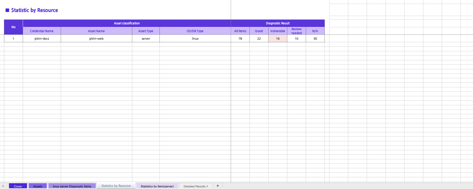
Task: Click the Diagnostic Result header cell
Action: 277,23
